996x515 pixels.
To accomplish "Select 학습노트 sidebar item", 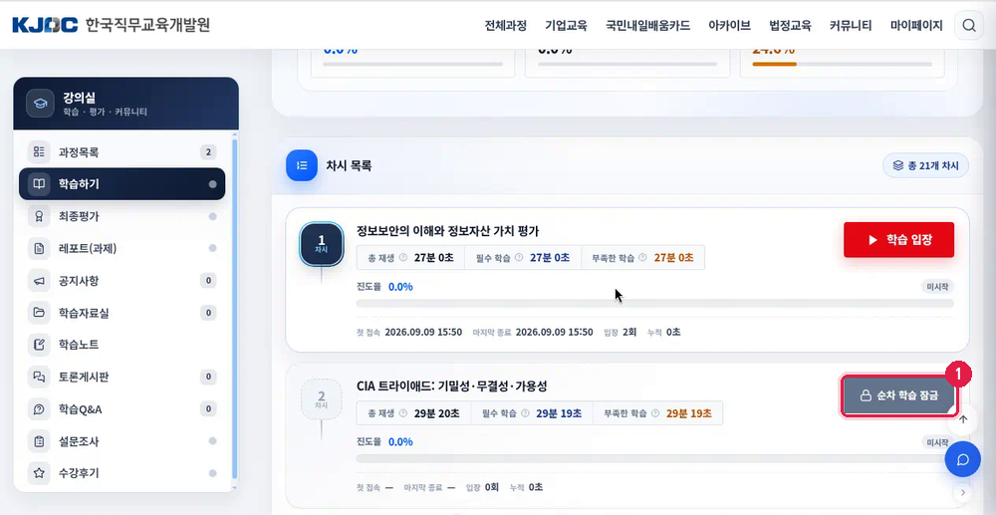I will point(122,345).
